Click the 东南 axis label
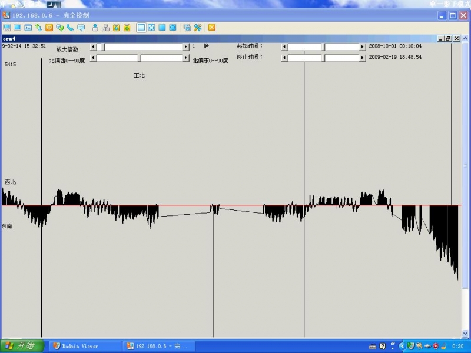 coord(6,226)
